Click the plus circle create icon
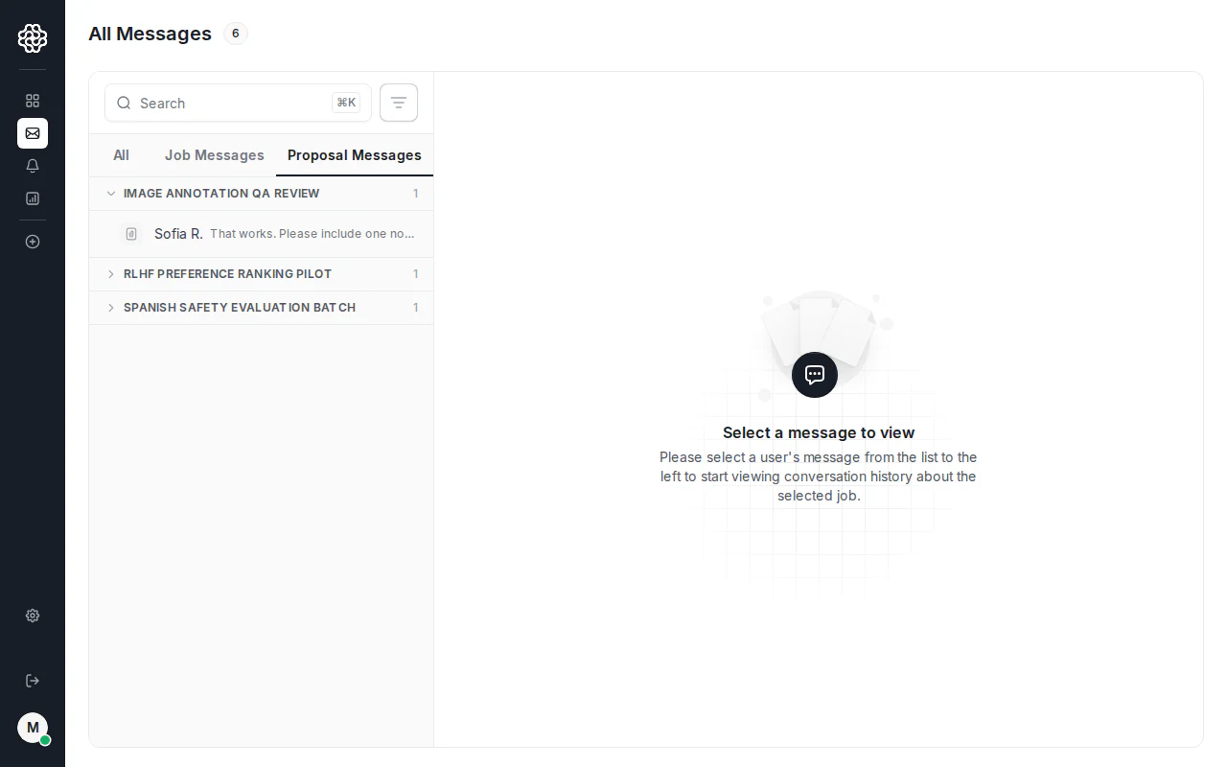 tap(33, 242)
